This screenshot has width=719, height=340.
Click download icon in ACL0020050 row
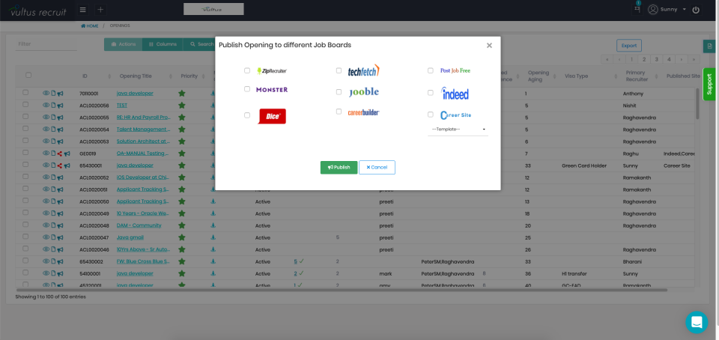[213, 201]
